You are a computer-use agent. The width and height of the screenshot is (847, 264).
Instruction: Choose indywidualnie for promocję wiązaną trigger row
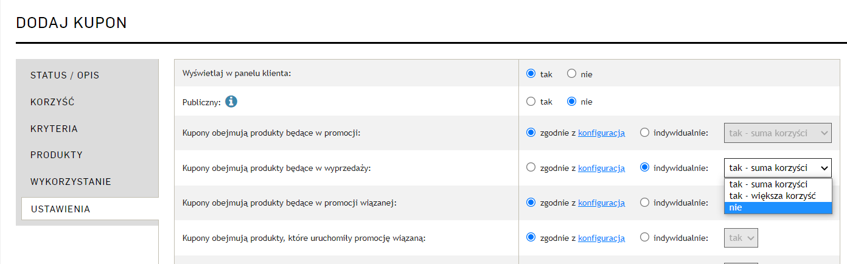(645, 238)
